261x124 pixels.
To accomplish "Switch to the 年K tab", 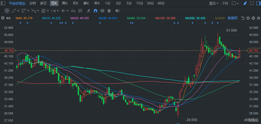I will pos(97,3).
